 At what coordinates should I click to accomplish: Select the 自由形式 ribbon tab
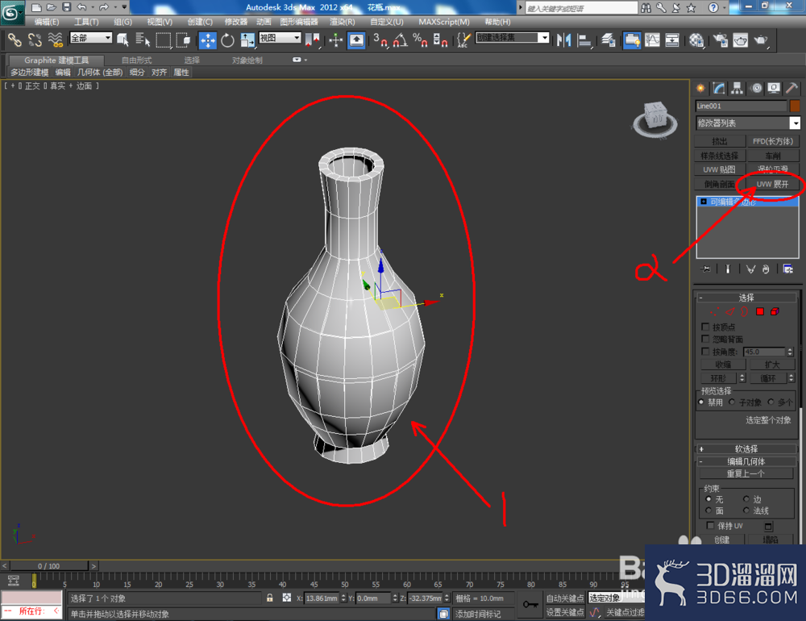coord(137,60)
